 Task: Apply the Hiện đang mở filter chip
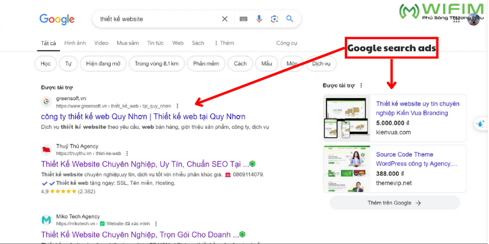pos(103,64)
